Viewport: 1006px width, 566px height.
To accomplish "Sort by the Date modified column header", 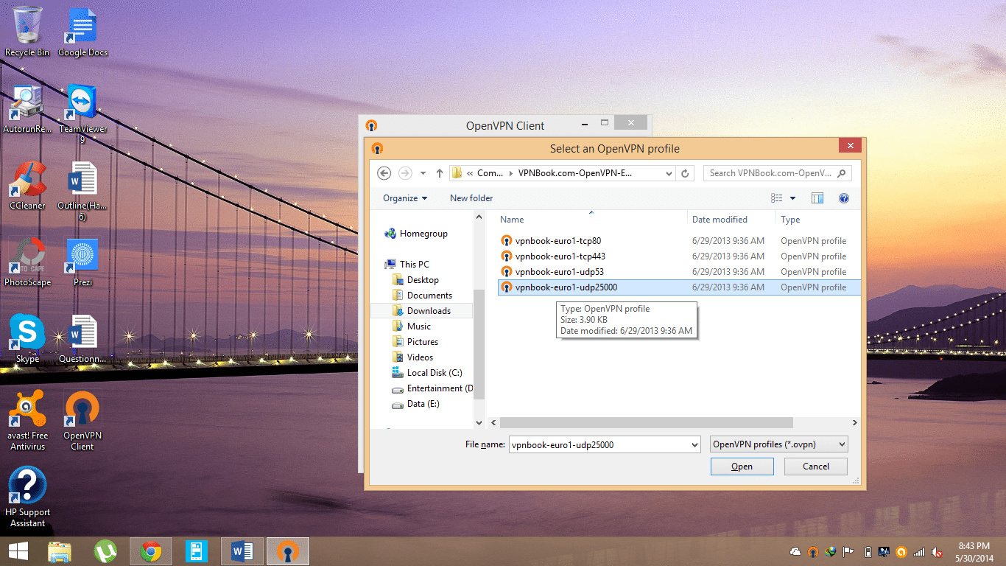I will [x=720, y=220].
